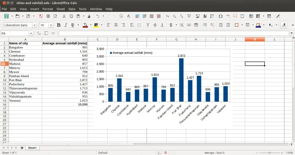Toggle Print Preview icon
Screen dimensions: 295x155
[x=55, y=16]
